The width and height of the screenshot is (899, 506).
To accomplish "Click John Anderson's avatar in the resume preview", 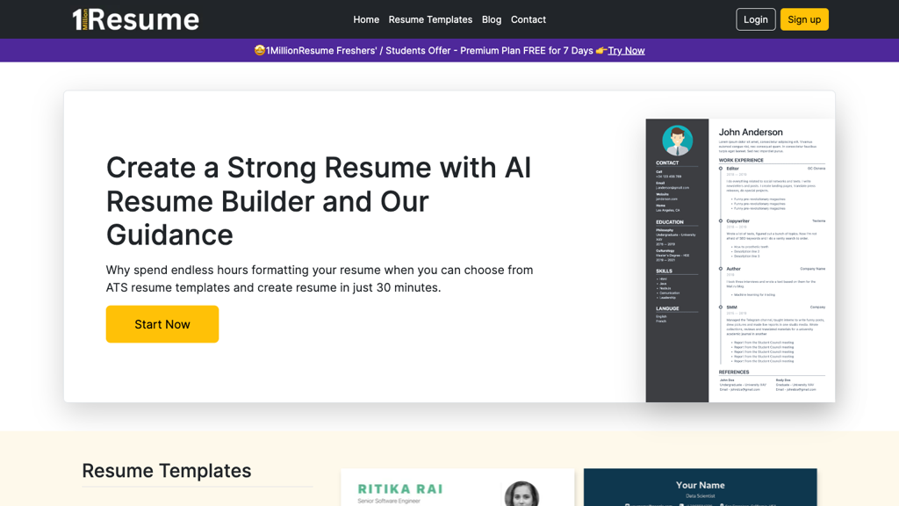I will (676, 141).
